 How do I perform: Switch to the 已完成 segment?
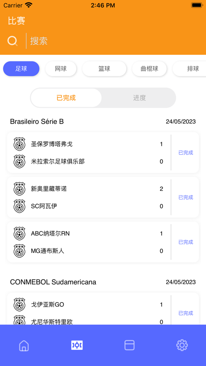(x=66, y=98)
